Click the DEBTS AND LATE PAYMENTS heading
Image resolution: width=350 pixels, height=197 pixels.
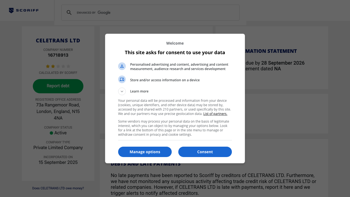(145, 164)
